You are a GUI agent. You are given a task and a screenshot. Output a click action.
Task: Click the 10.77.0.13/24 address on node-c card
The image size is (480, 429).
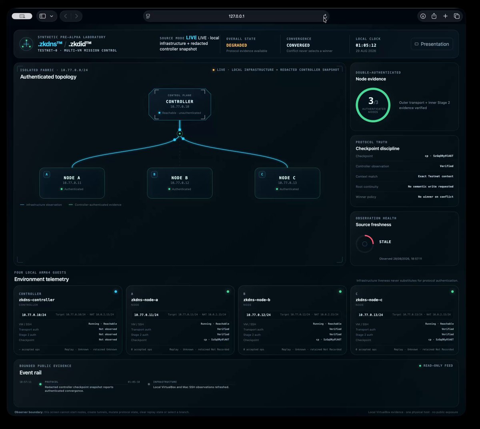[371, 315]
